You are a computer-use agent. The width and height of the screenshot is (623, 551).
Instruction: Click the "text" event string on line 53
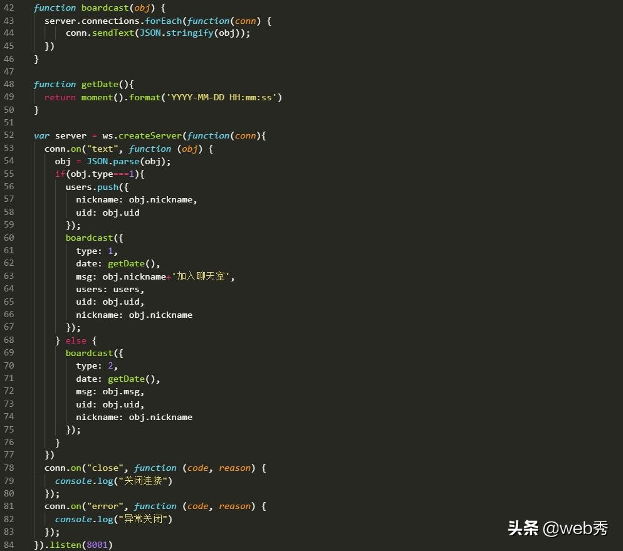[102, 149]
